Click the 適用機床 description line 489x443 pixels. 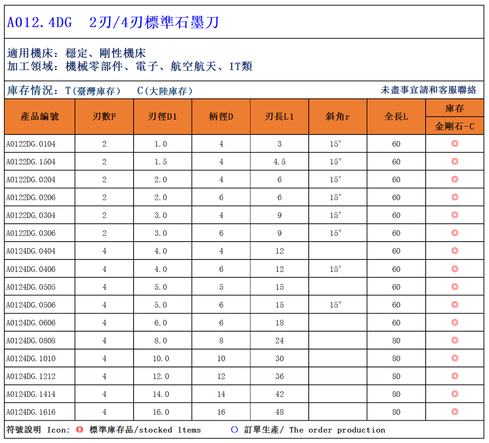tap(76, 53)
